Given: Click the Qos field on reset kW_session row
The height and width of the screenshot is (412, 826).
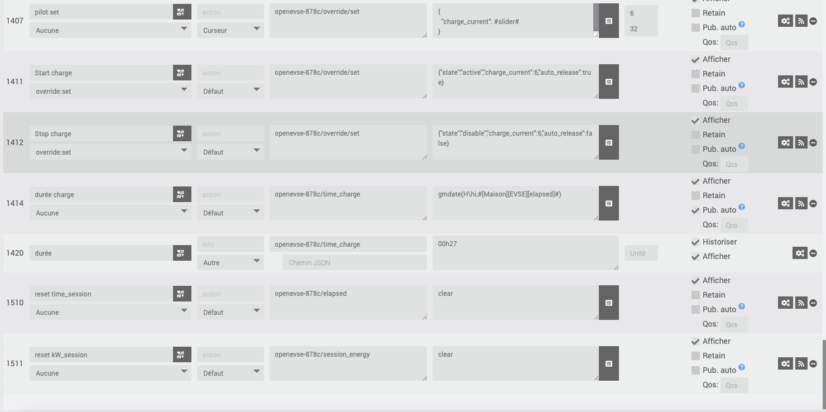Looking at the screenshot, I should (x=734, y=385).
